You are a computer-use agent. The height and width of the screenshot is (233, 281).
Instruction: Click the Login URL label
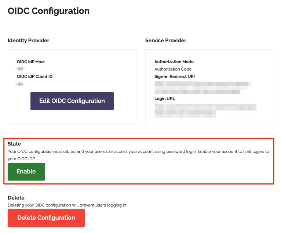point(165,98)
